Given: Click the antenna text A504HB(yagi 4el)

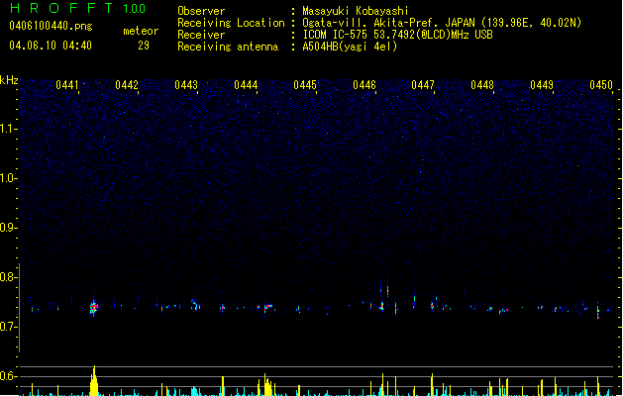Looking at the screenshot, I should pos(350,47).
